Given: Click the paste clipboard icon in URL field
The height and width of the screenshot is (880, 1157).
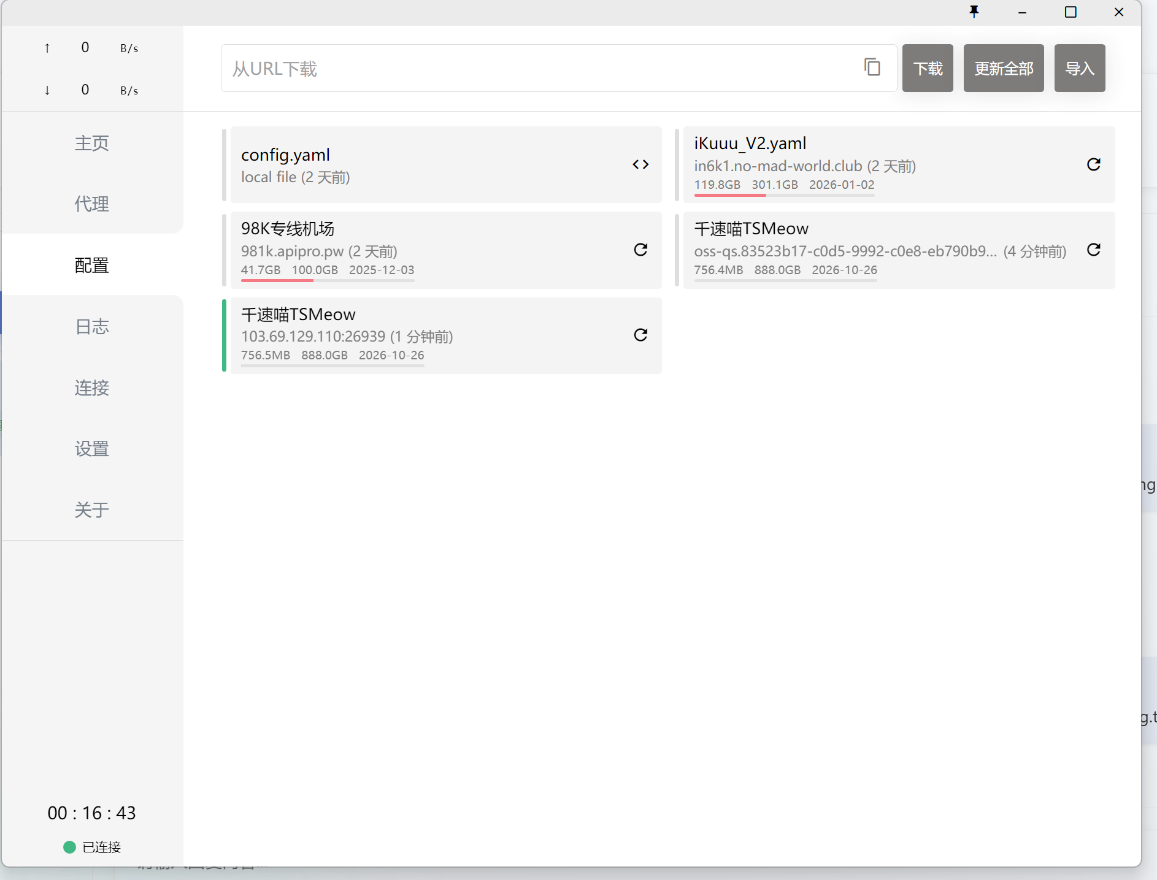Looking at the screenshot, I should (872, 67).
